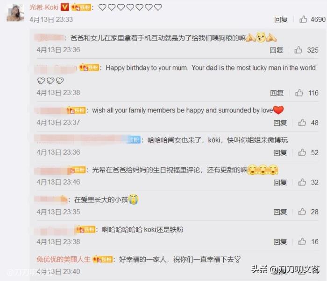Reply to 光希-Koki's top comment
The height and width of the screenshot is (281, 327).
coord(281,20)
